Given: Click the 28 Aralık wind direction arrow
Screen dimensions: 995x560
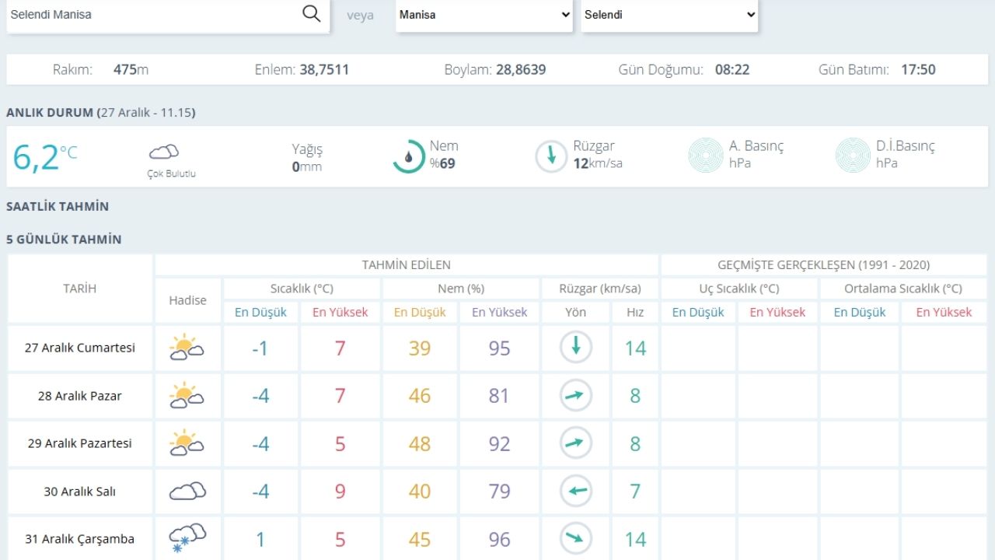Looking at the screenshot, I should click(x=576, y=396).
